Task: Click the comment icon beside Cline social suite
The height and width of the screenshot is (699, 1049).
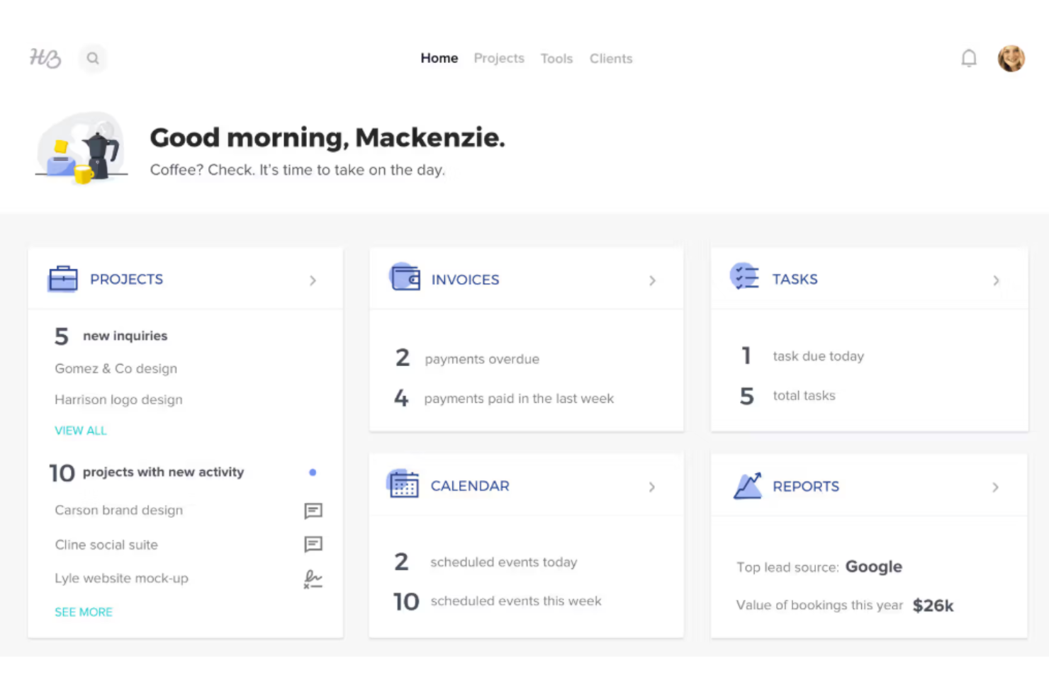Action: [313, 545]
